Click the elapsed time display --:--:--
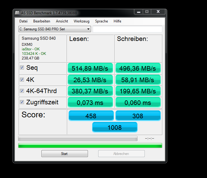The image size is (207, 178). tap(150, 138)
